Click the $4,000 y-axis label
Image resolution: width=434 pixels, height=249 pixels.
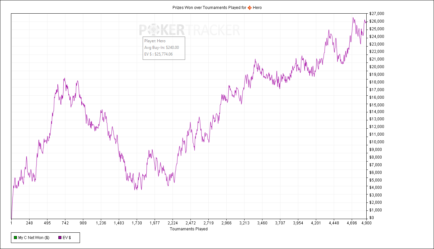point(376,187)
